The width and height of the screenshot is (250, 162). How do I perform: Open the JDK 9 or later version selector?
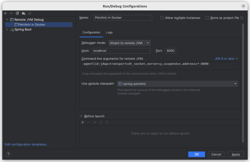(x=226, y=59)
